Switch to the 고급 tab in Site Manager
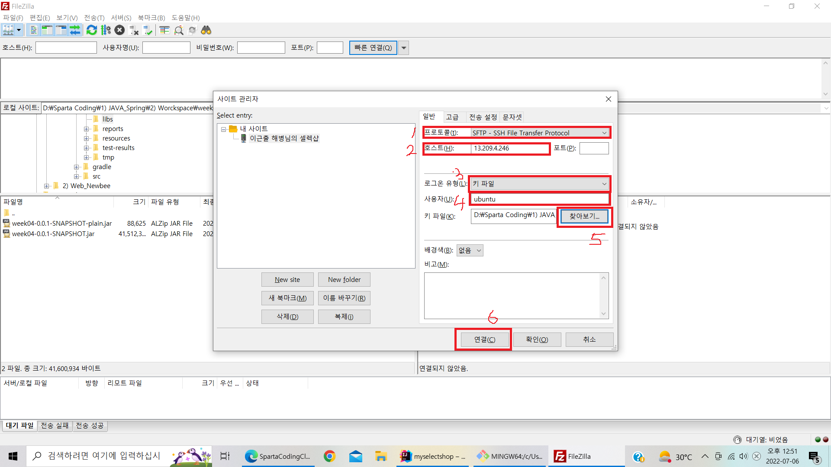831x467 pixels. click(x=452, y=117)
